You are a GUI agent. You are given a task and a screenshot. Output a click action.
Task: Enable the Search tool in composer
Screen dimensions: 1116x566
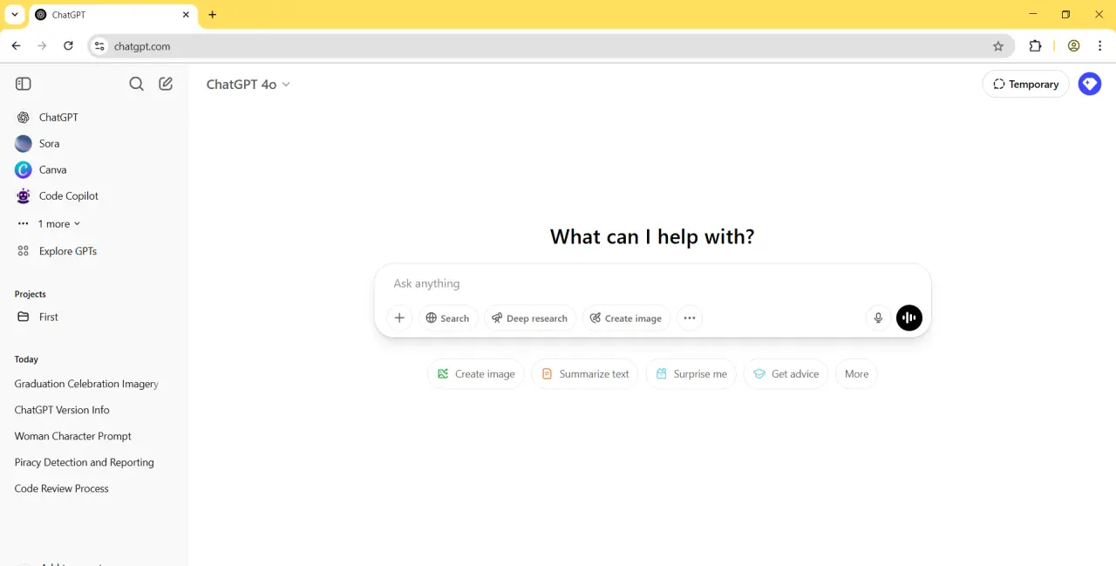[448, 318]
